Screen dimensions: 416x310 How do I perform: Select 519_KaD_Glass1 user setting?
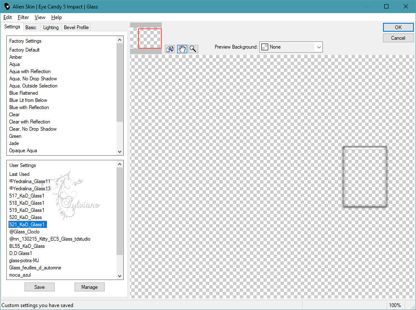[x=27, y=210]
